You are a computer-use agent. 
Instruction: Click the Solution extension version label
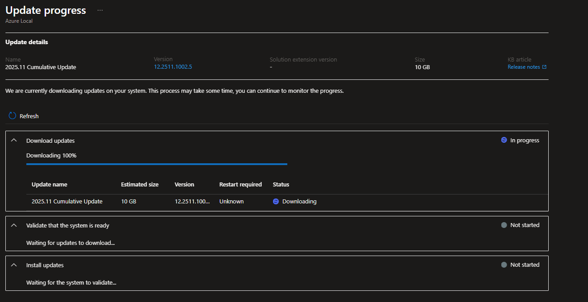(x=303, y=60)
